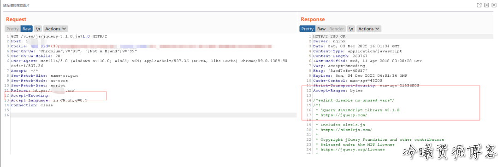Click the fit-to-screen image viewer icon
Viewport: 498px width, 167px height.
tap(486, 5)
